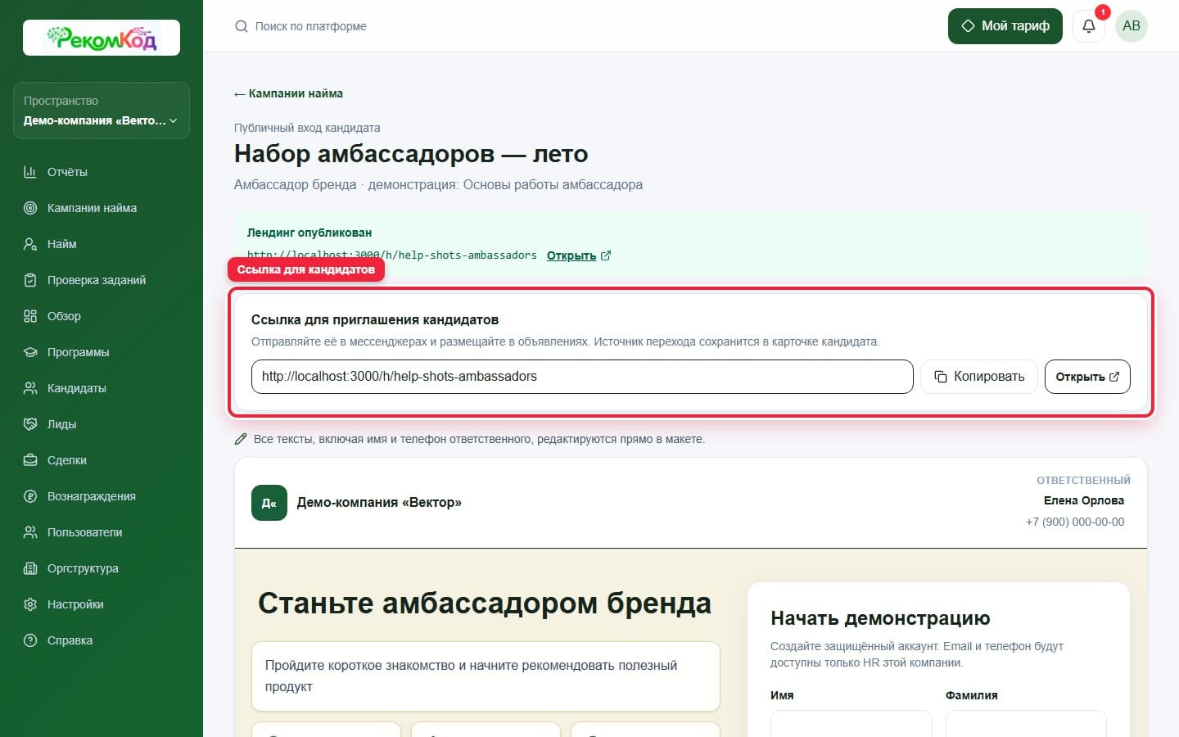Open Вознаграждения menu item
The width and height of the screenshot is (1179, 737).
pyautogui.click(x=102, y=496)
